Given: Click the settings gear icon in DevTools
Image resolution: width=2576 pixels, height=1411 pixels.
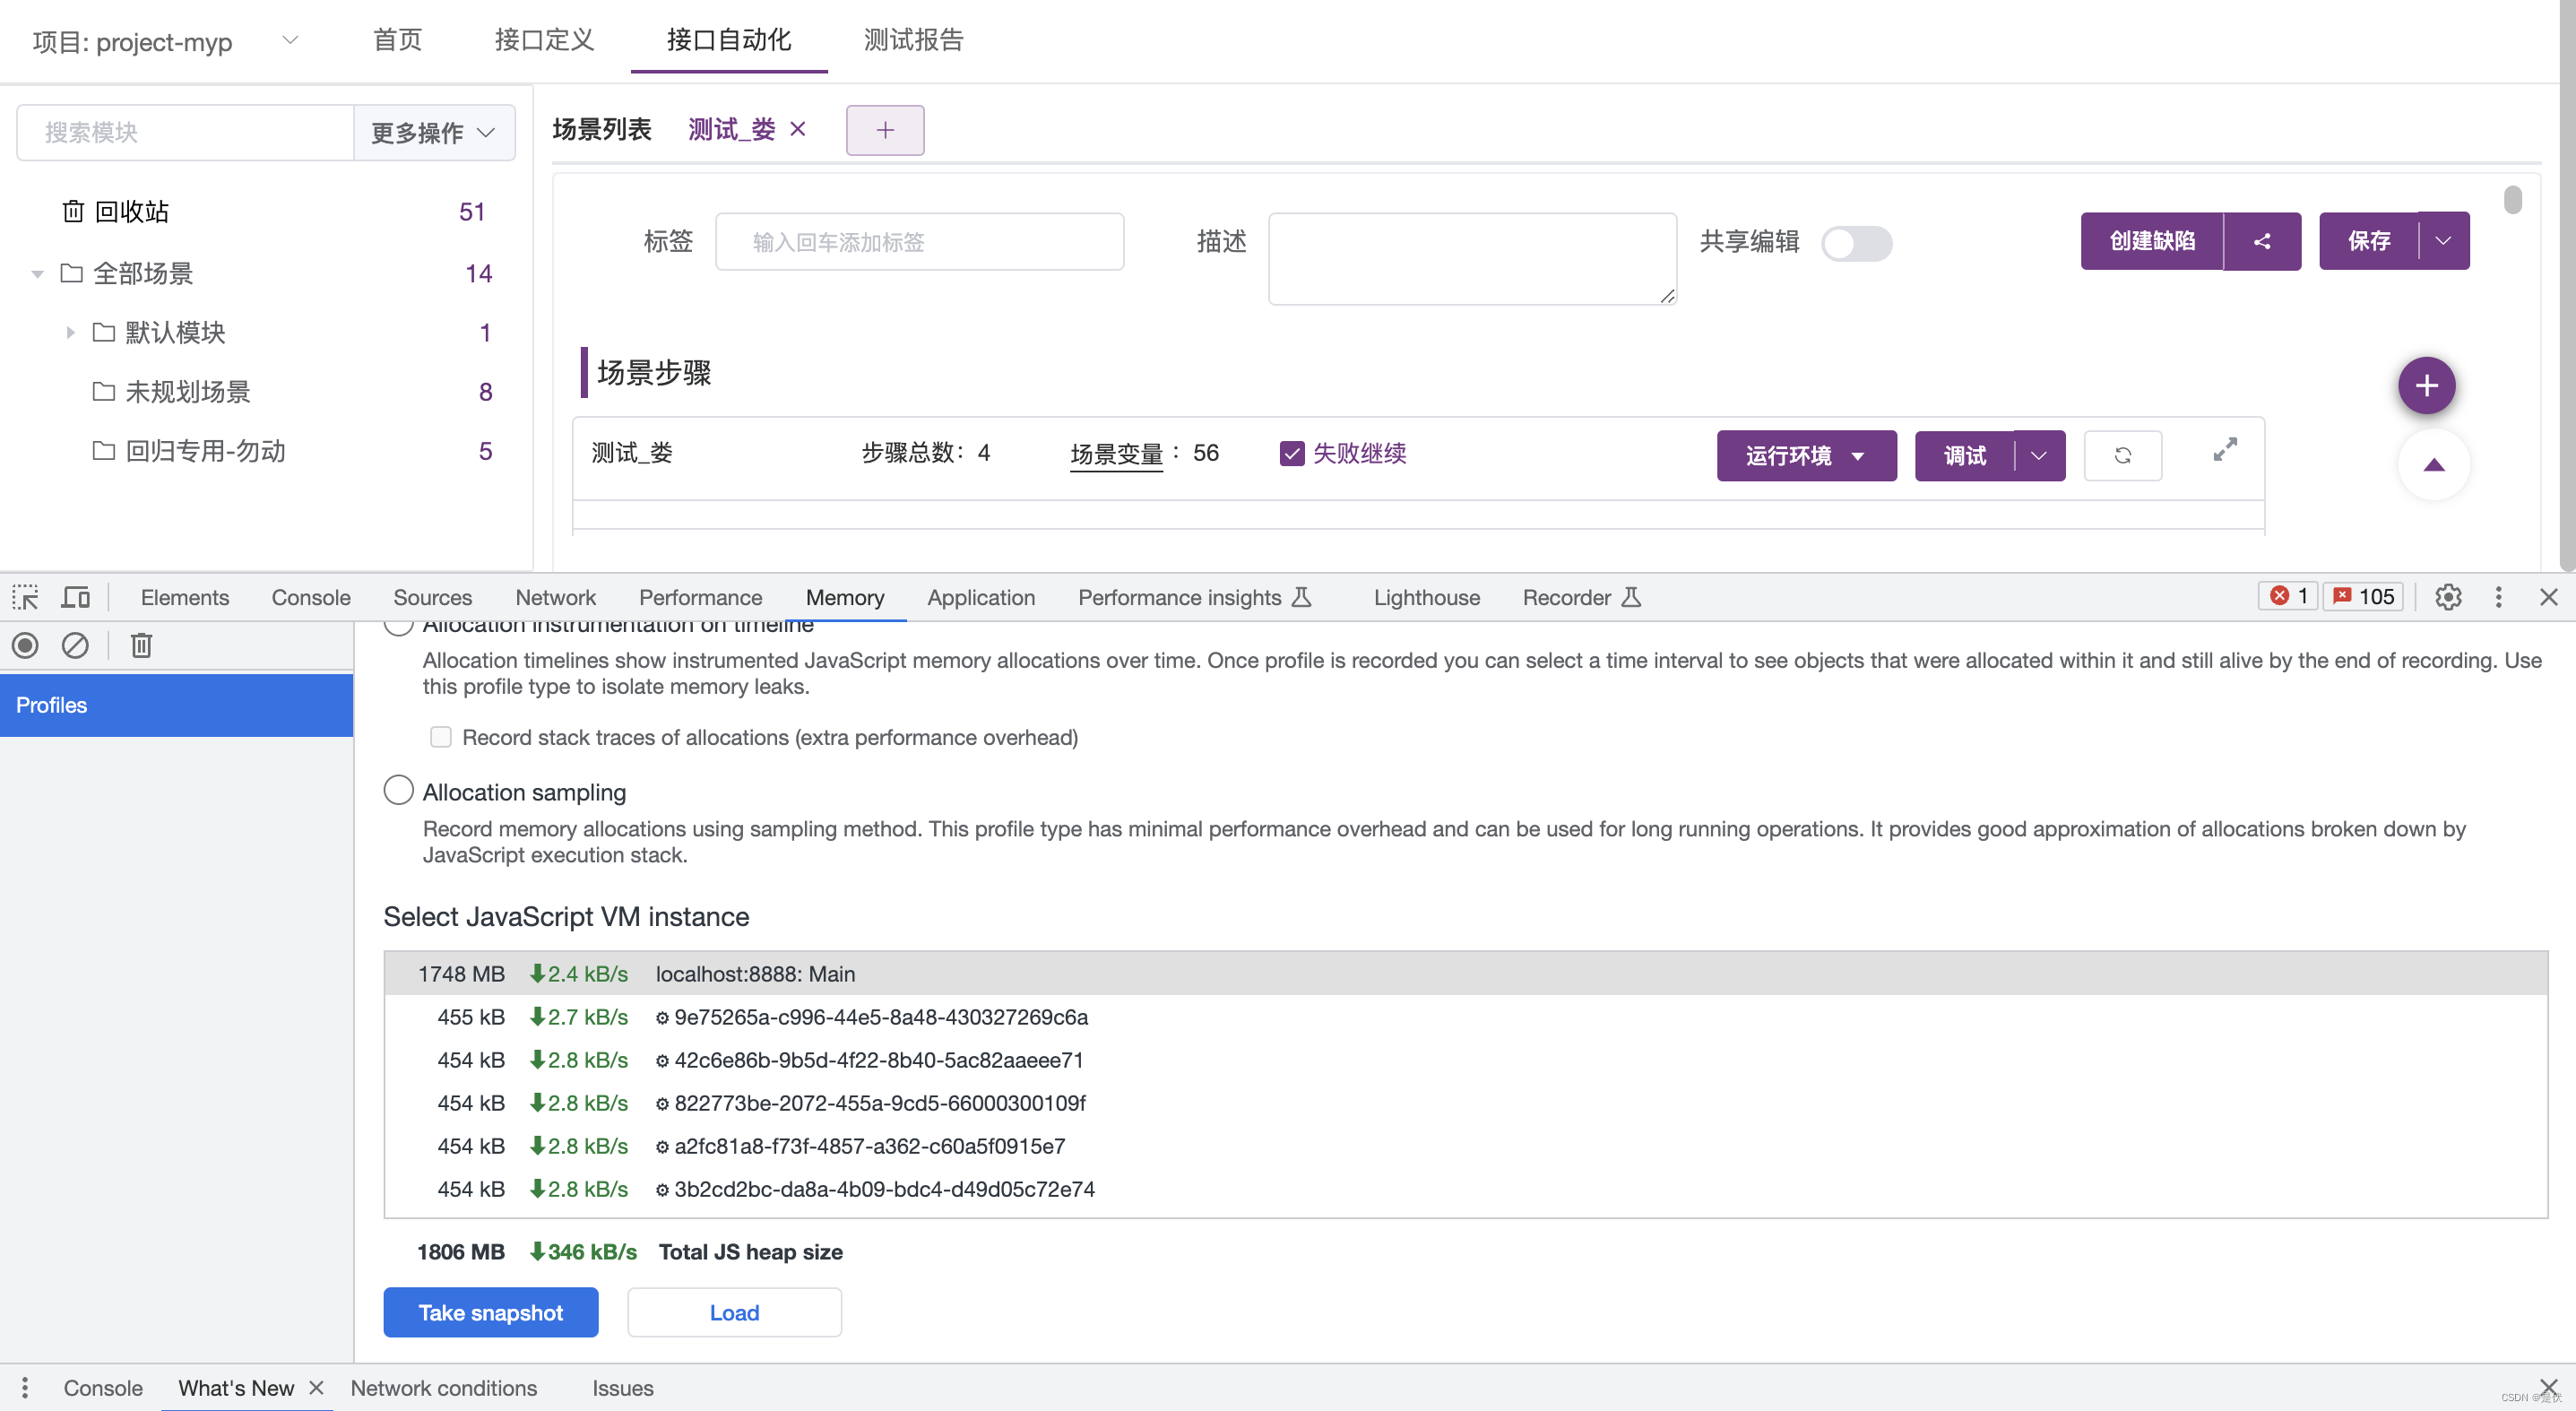Looking at the screenshot, I should (x=2448, y=596).
